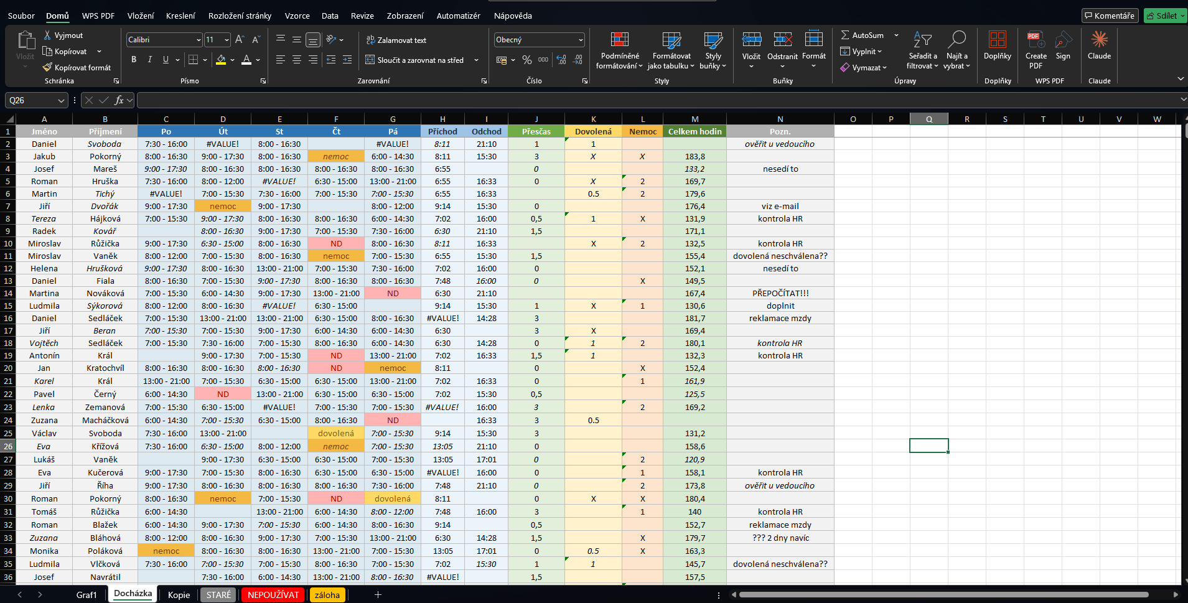Click Kopírovat formát painter
The width and height of the screenshot is (1188, 603).
[x=77, y=67]
